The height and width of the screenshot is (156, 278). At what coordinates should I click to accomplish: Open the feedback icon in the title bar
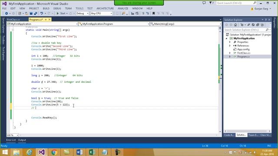click(204, 3)
